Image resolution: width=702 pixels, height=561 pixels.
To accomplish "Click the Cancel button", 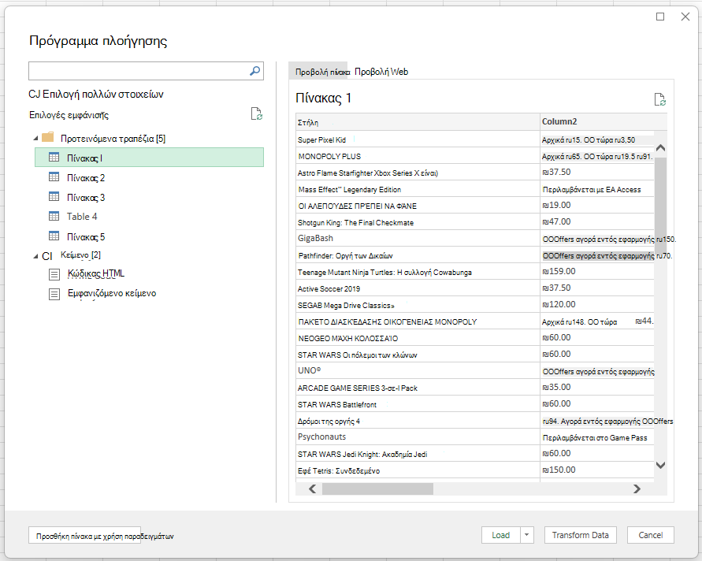I will pos(651,535).
